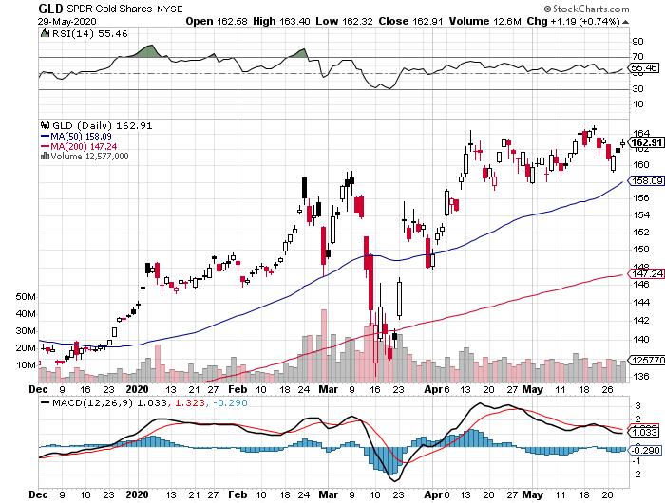This screenshot has height=503, width=665.
Task: Click the 144 price axis label
Action: point(640,303)
